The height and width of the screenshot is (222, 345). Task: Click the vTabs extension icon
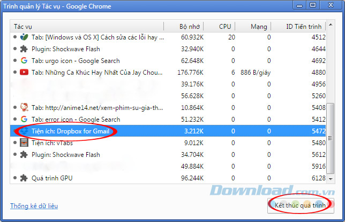point(24,142)
